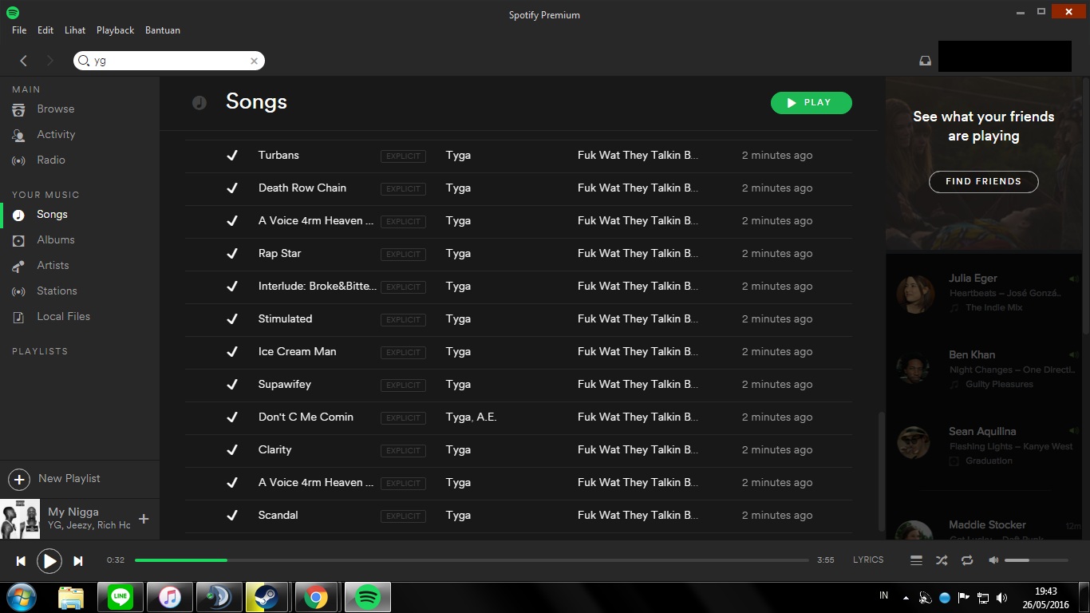
Task: Open Stations under Your Music
Action: (57, 291)
